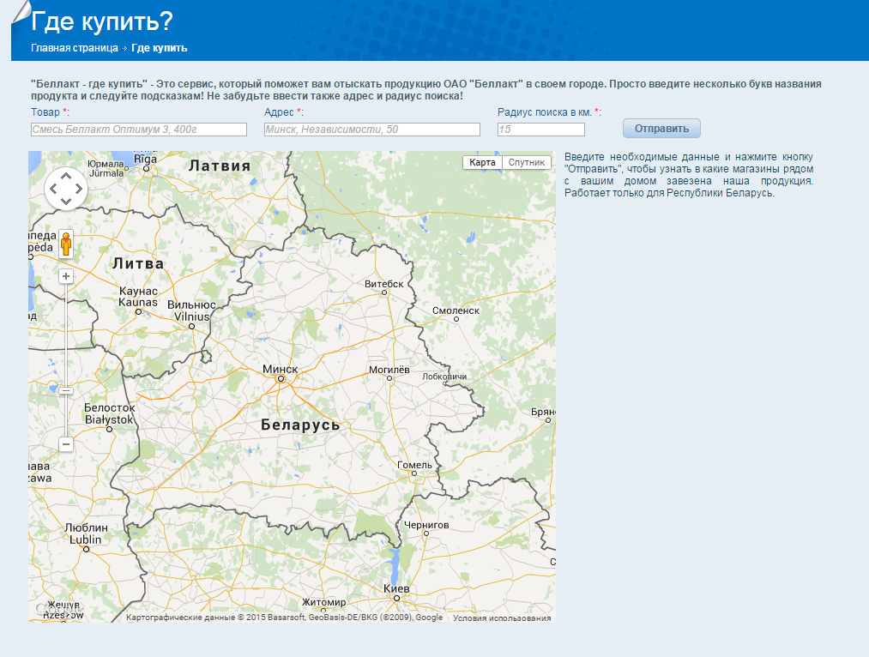Open the Условия использования map link
The width and height of the screenshot is (869, 657).
tap(502, 618)
